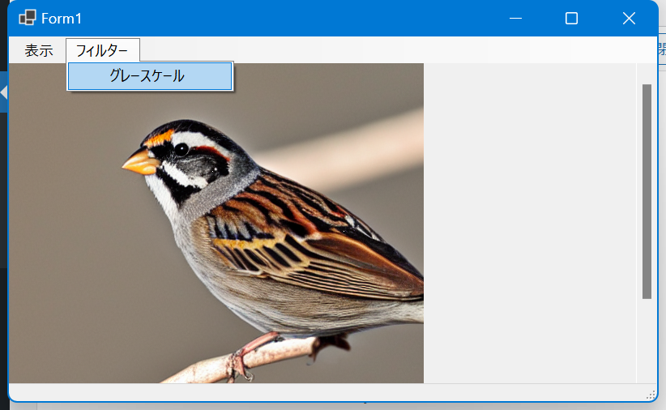Select the グレースケール filter item
This screenshot has height=410, width=666.
click(150, 76)
